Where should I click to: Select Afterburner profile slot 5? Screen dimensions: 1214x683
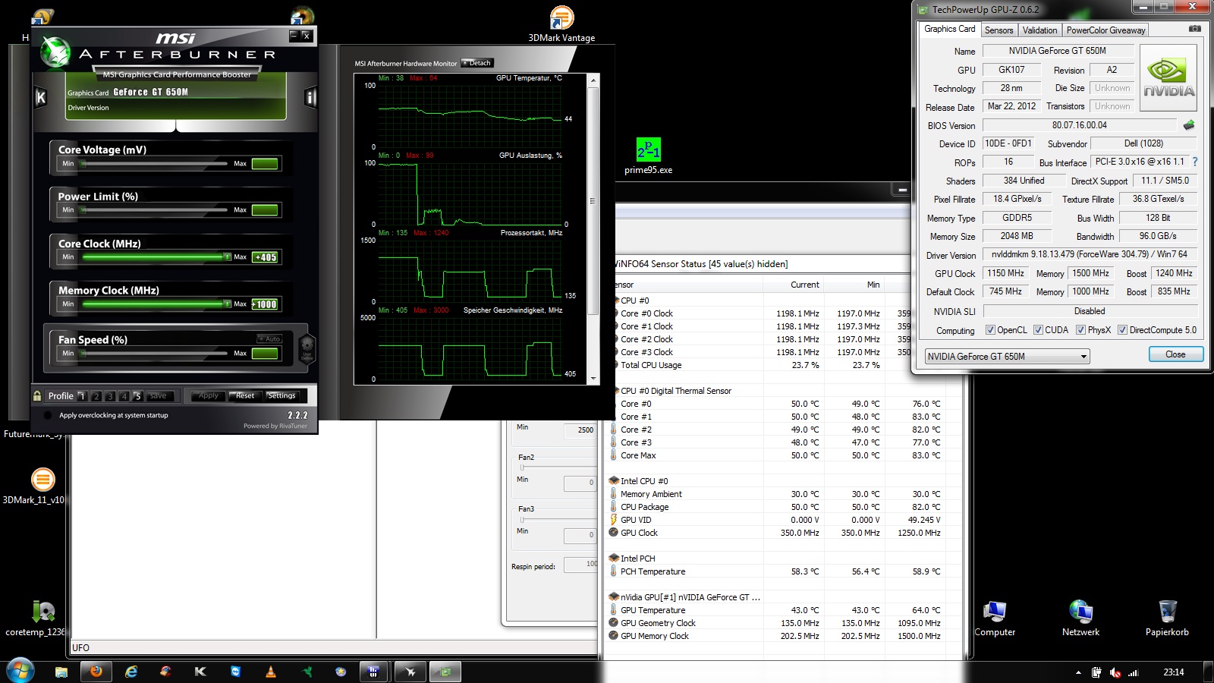pos(137,396)
